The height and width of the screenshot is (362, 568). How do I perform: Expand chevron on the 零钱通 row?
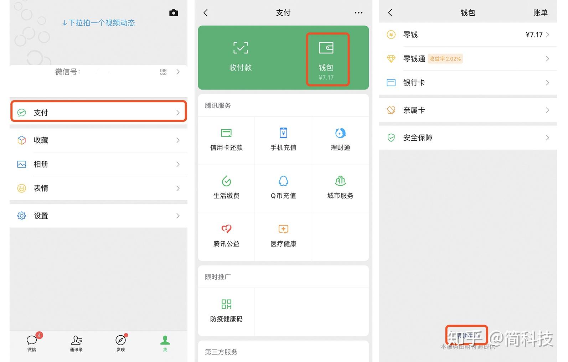(548, 59)
